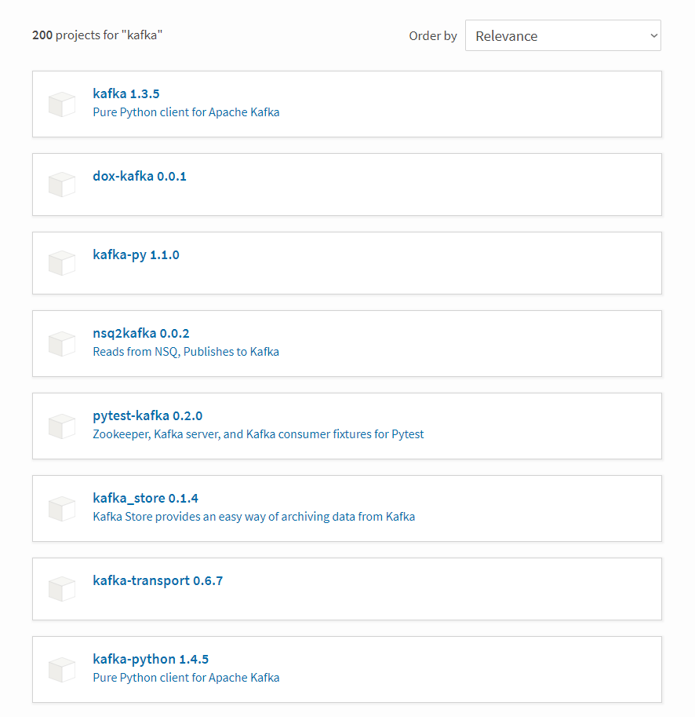
Task: Click the package cube icon for kafka_store
Action: pos(62,508)
